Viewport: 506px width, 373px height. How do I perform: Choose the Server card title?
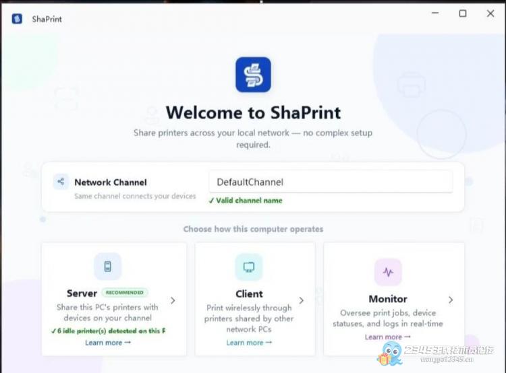82,293
